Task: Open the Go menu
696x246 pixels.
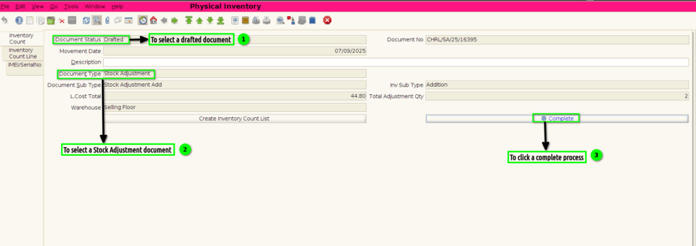Action: [54, 7]
